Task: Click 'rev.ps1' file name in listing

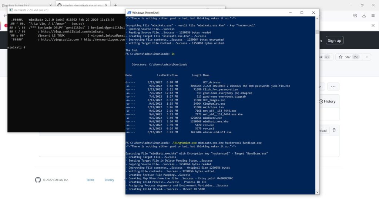Action: pos(208,129)
